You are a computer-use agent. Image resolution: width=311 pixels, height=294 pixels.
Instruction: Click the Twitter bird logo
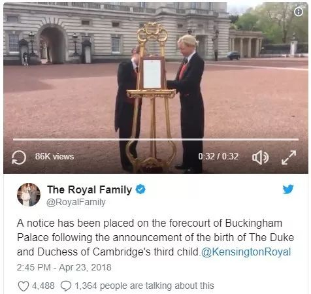[x=288, y=189]
